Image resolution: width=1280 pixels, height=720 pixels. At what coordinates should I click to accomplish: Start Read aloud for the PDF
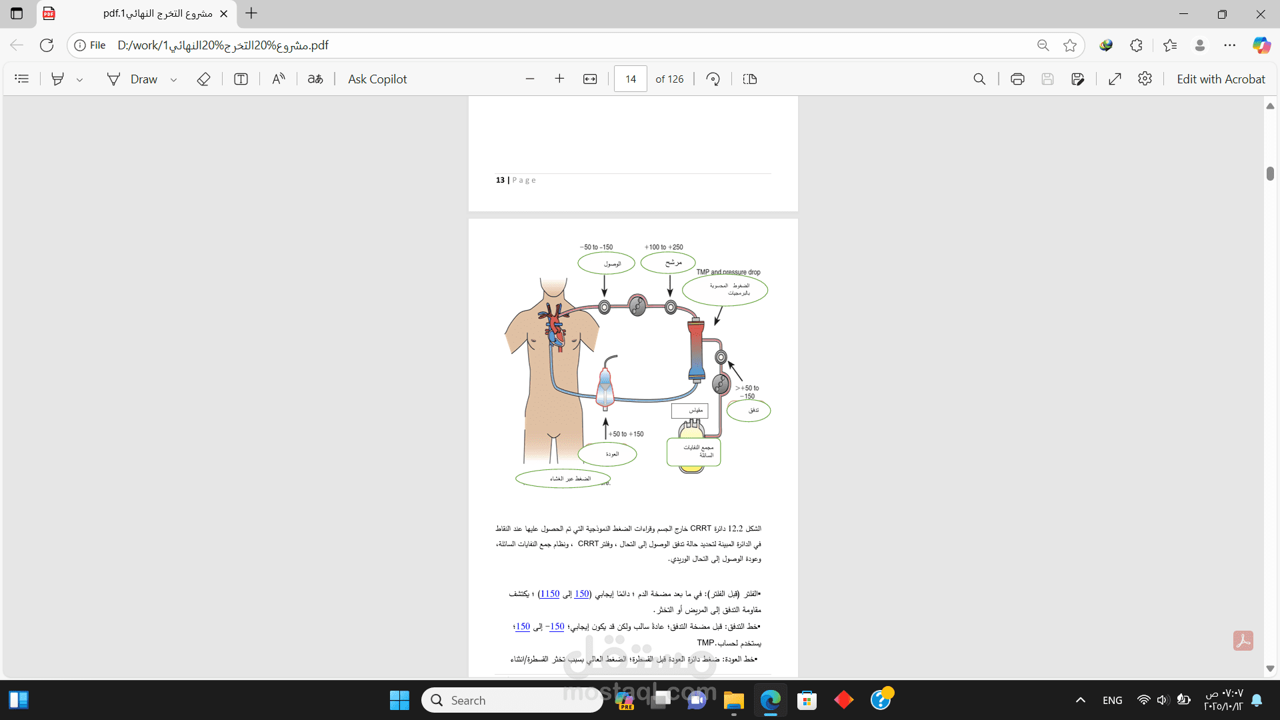coord(278,79)
